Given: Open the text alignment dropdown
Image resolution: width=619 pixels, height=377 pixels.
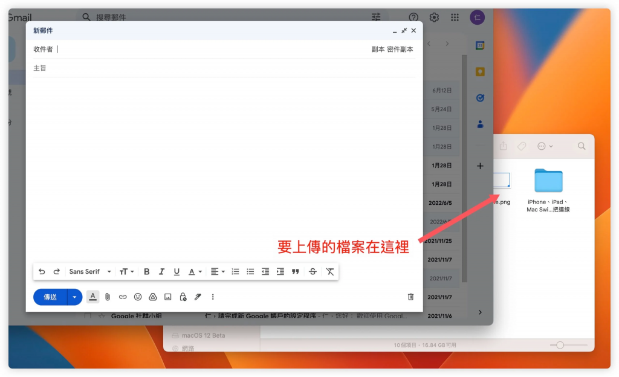Looking at the screenshot, I should [218, 271].
